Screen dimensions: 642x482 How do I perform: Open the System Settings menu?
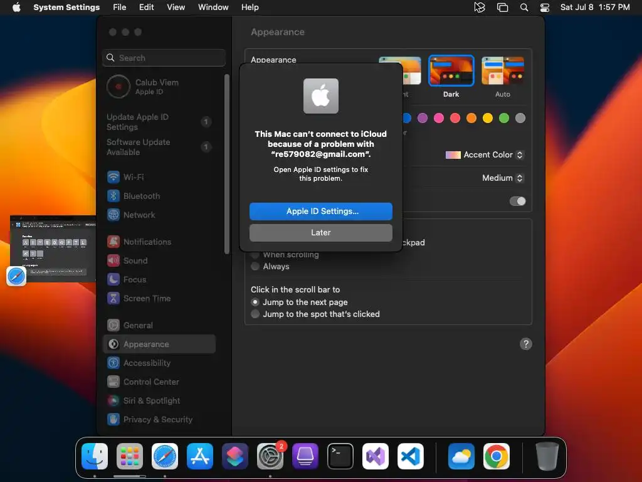66,8
